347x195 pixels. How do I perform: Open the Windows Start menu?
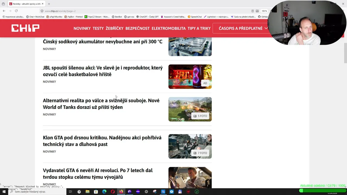[4, 191]
